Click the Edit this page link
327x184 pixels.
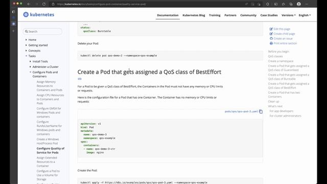pos(282,29)
